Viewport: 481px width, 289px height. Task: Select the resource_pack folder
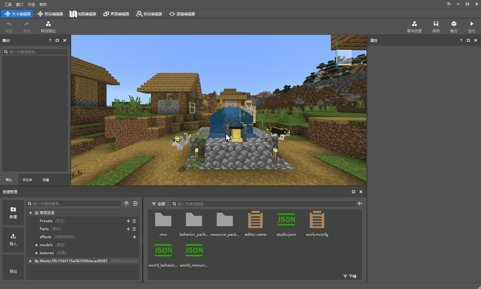point(225,224)
